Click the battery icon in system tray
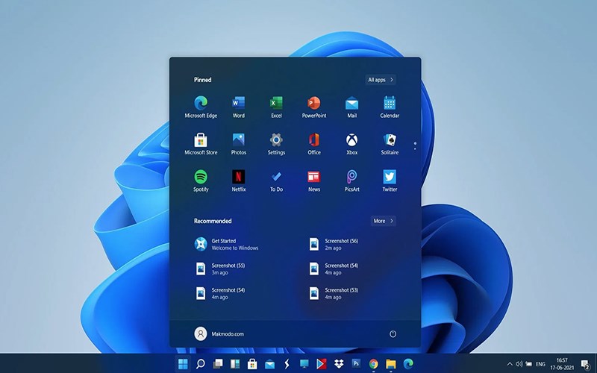 [529, 364]
